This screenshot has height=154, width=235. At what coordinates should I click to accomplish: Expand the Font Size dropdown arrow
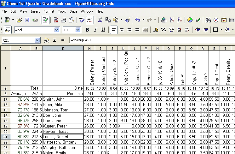click(78, 30)
